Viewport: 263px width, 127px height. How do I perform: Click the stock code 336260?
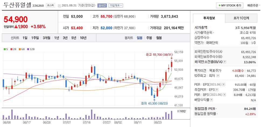(x=38, y=6)
